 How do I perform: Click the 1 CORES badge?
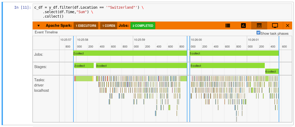[x=109, y=26]
